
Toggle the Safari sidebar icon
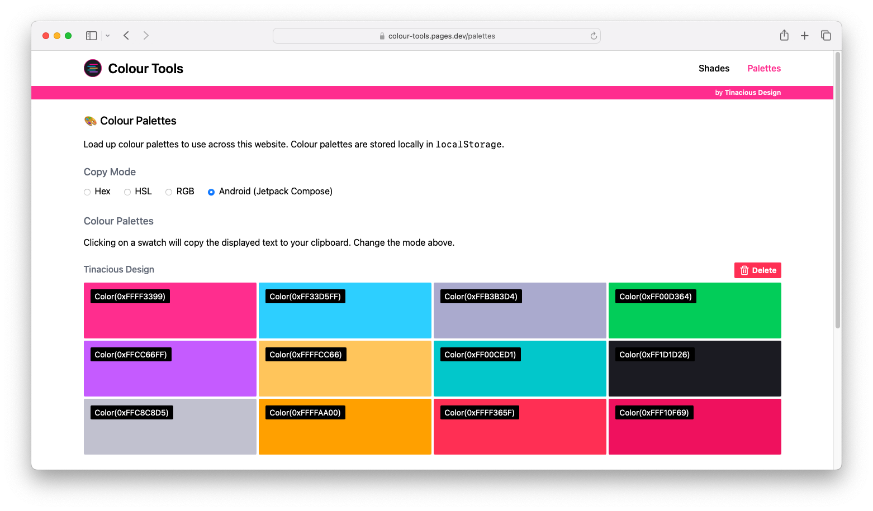point(92,36)
